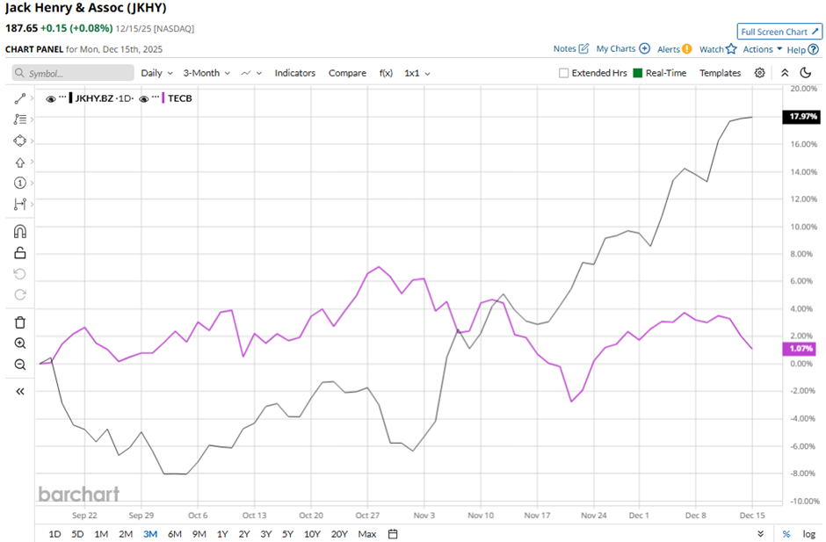Select the 3M time range
826x542 pixels.
click(150, 534)
